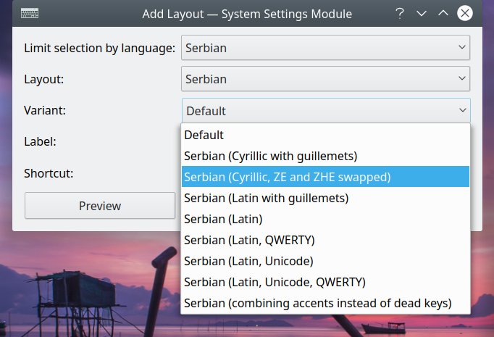Minimize the Add Layout window
The image size is (494, 337).
tap(422, 13)
